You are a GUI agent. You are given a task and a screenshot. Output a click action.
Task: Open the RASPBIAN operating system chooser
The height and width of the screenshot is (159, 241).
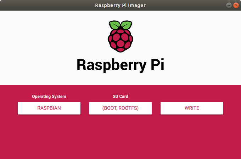point(49,108)
